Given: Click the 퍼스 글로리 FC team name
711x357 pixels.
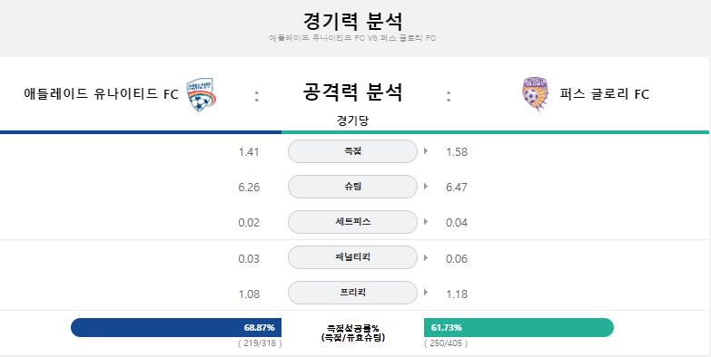Looking at the screenshot, I should [605, 94].
